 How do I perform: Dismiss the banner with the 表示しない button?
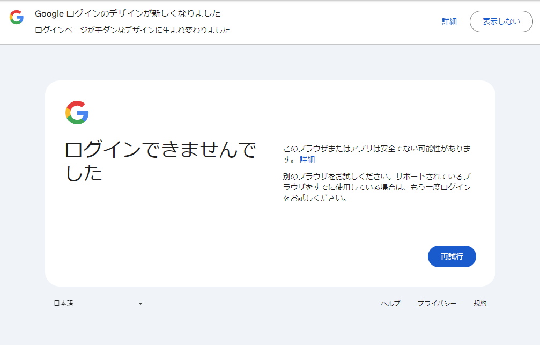(501, 21)
